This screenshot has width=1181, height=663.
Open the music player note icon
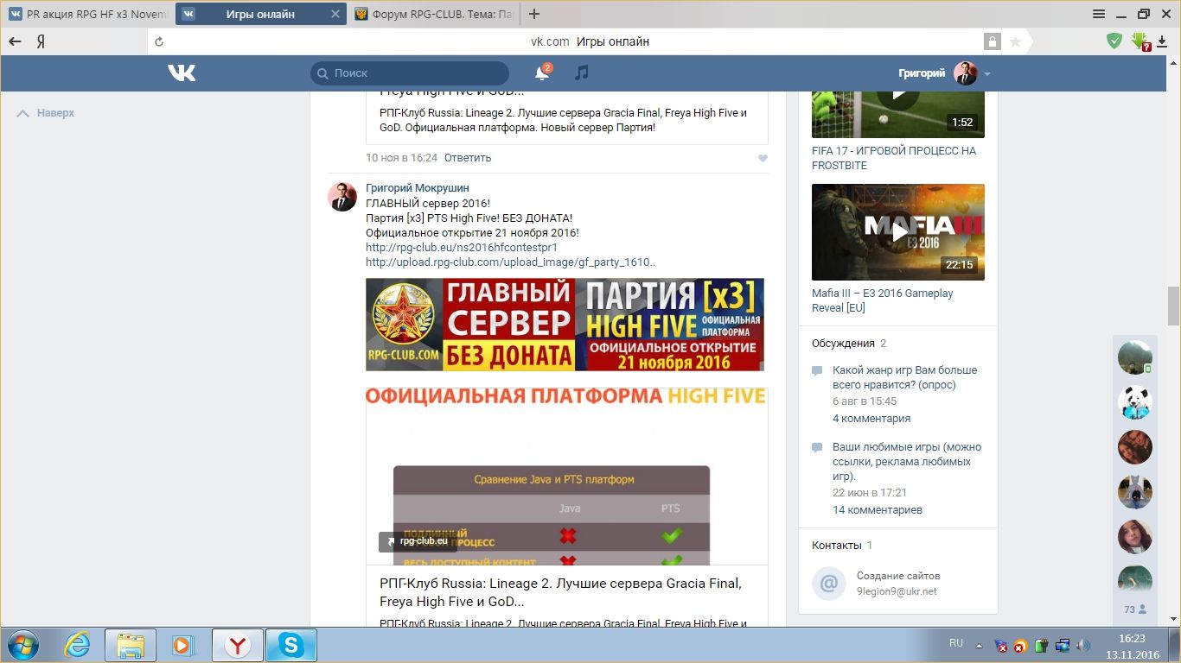(x=582, y=73)
